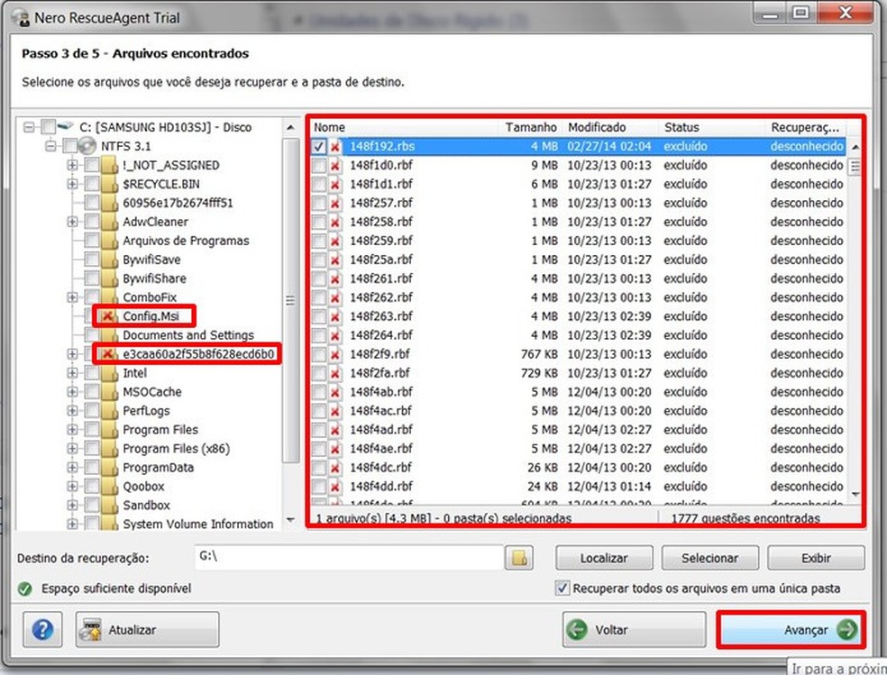Select the Arquivos de Programas folder

(x=186, y=241)
